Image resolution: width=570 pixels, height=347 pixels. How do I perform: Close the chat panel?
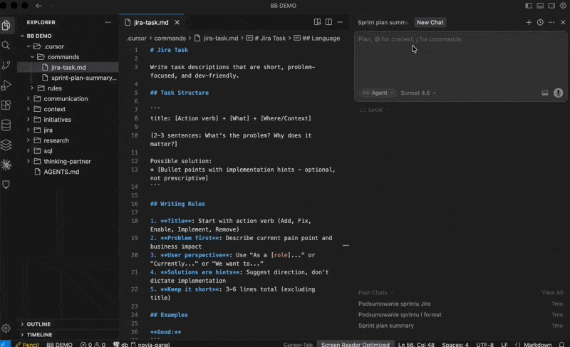pyautogui.click(x=563, y=22)
